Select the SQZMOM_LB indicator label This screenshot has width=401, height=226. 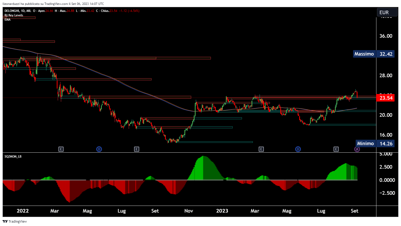pyautogui.click(x=13, y=157)
